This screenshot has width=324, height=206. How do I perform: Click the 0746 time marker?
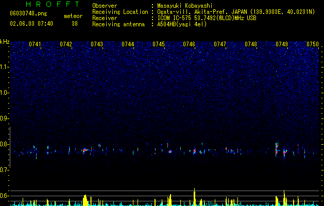pyautogui.click(x=189, y=44)
